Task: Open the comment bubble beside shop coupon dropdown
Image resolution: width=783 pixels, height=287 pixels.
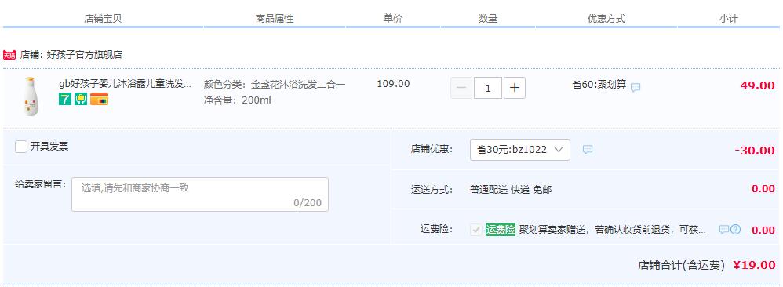Action: (x=588, y=149)
